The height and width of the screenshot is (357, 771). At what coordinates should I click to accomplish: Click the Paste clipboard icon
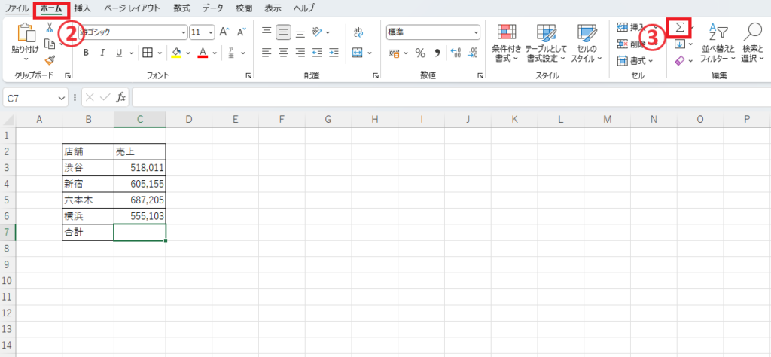tap(26, 32)
